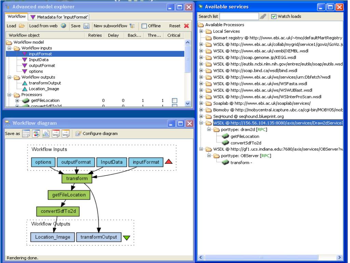Click the chip icon of transform service
Viewport: 350px width, 263px height.
point(226,162)
